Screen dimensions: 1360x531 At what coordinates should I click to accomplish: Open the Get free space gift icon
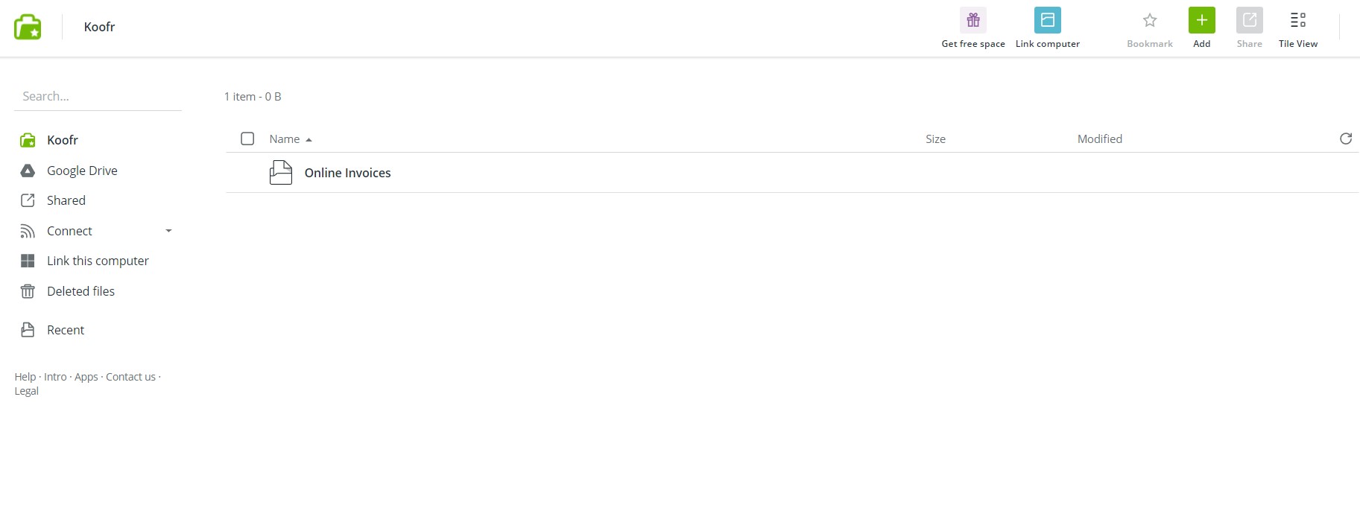pos(972,20)
